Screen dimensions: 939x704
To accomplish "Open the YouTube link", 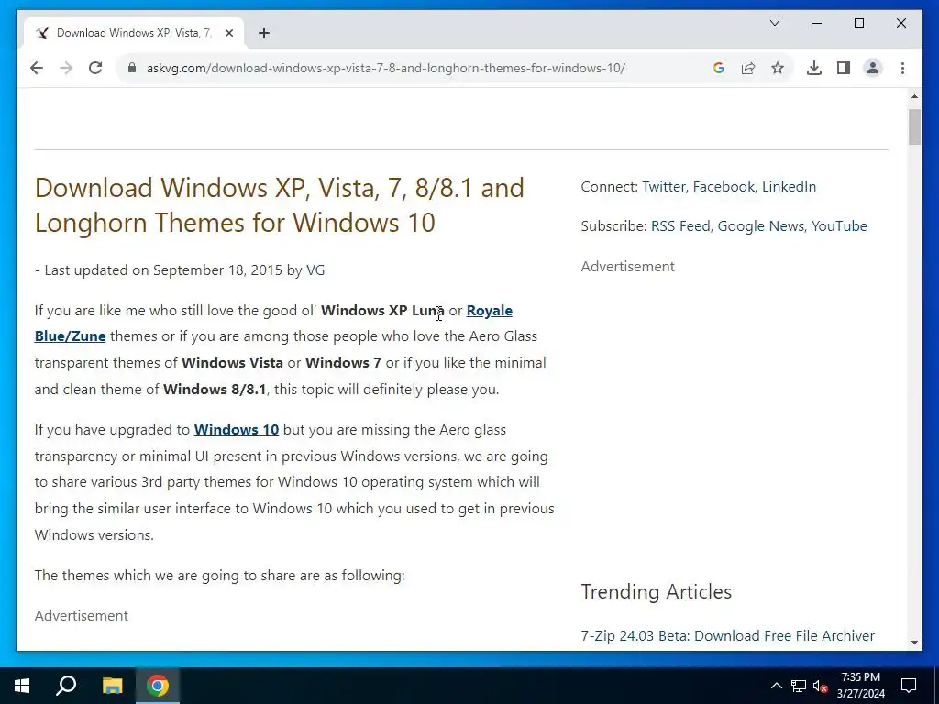I will click(839, 226).
